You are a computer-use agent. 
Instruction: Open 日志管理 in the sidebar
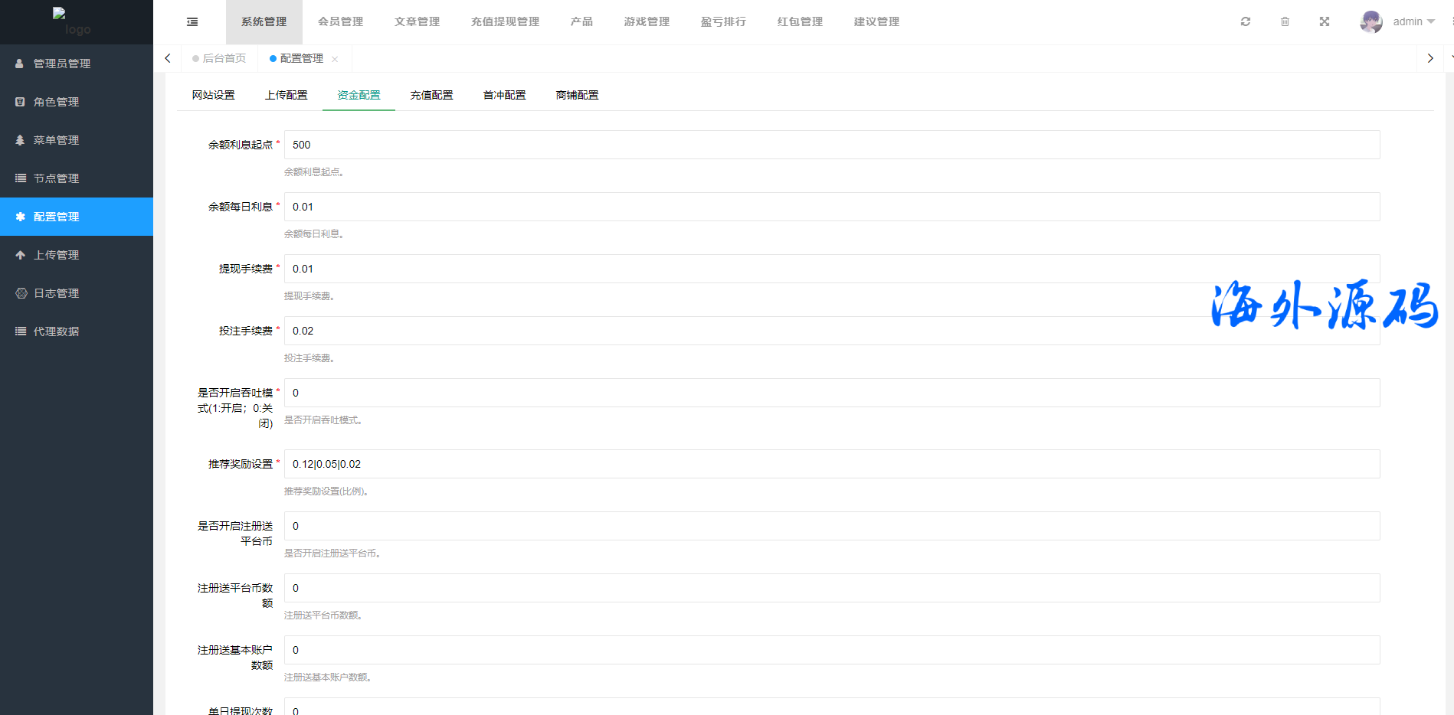click(x=56, y=293)
